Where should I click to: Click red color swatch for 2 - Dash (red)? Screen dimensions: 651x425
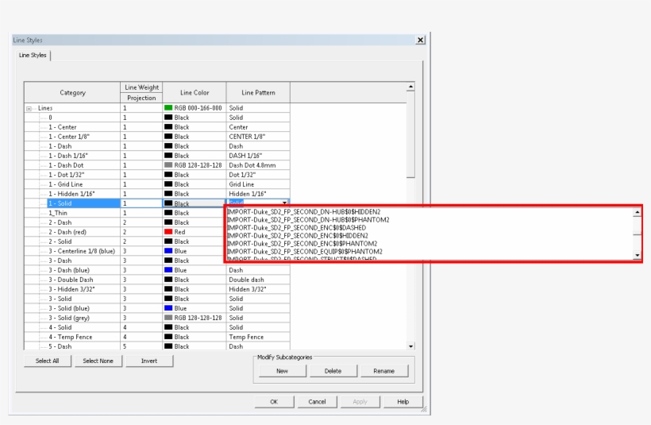click(168, 232)
